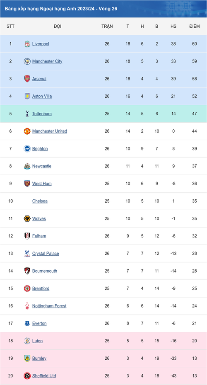Click the Tottenham cockerel logo
The width and height of the screenshot is (207, 385).
pos(27,114)
